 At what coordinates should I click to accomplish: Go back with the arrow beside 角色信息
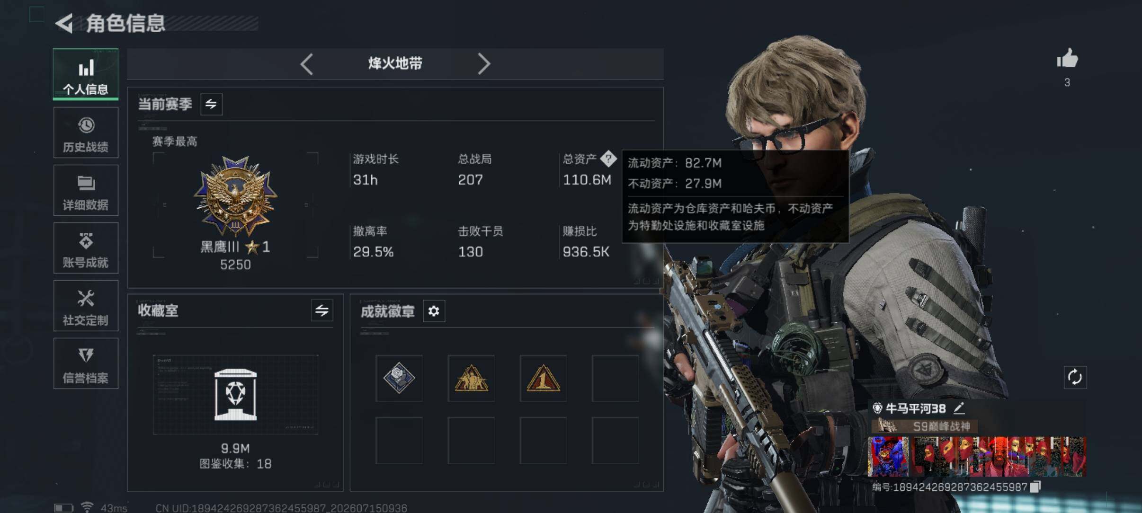click(x=65, y=23)
